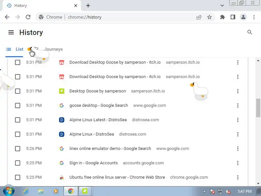This screenshot has height=196, width=261.
Task: Click the green favicon of Desktop Goose by samperson
Action: coord(62,91)
